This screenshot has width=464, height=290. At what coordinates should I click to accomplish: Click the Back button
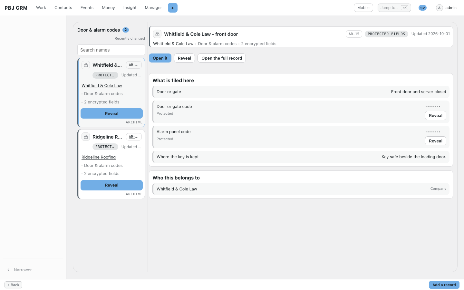[14, 285]
